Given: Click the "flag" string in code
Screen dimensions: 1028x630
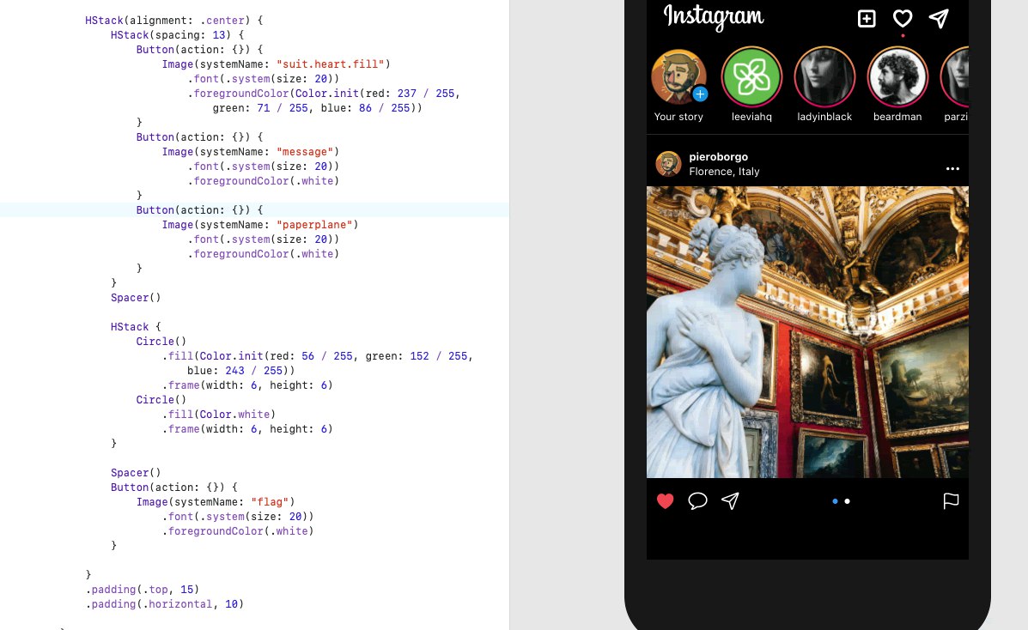Looking at the screenshot, I should (271, 502).
